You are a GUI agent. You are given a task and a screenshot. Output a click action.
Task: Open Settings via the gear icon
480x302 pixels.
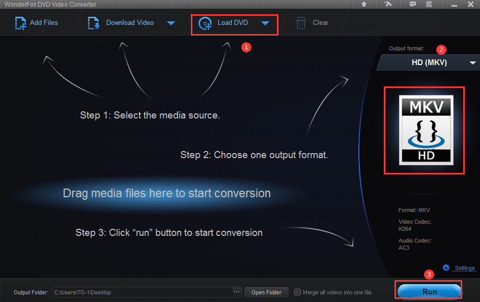coord(445,267)
